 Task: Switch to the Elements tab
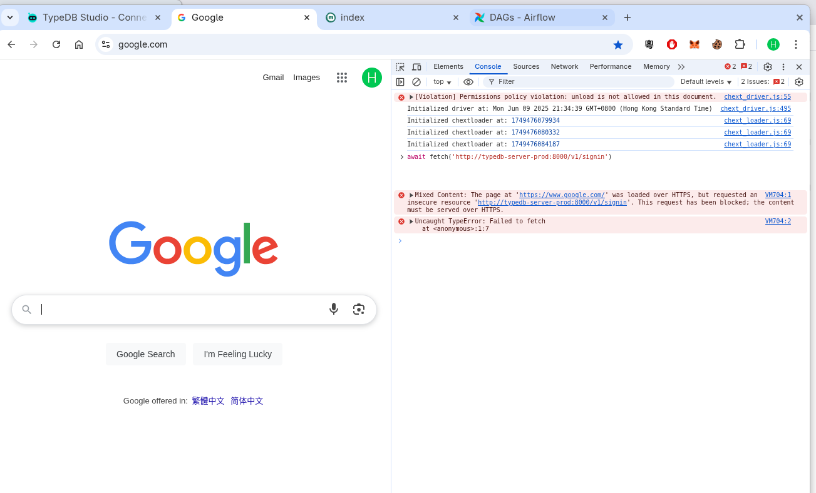[448, 66]
